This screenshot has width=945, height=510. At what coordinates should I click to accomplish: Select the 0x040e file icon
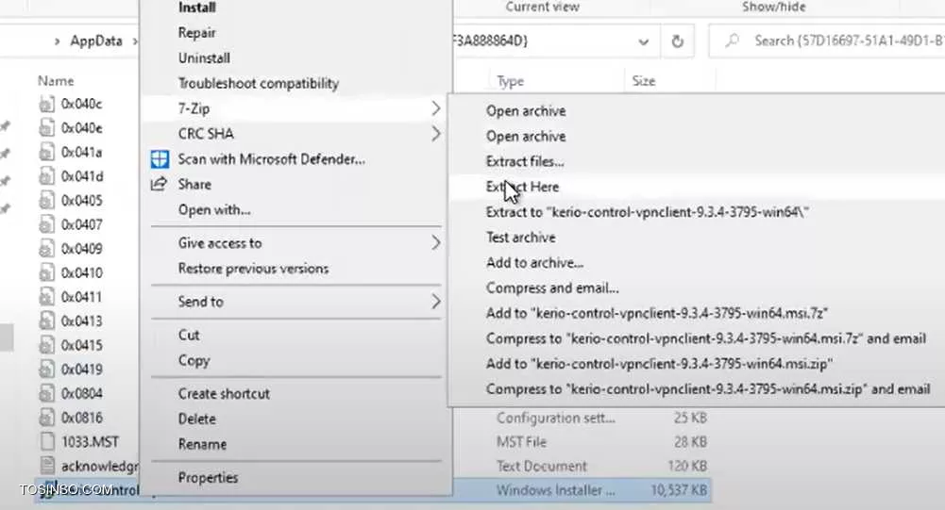(x=46, y=128)
